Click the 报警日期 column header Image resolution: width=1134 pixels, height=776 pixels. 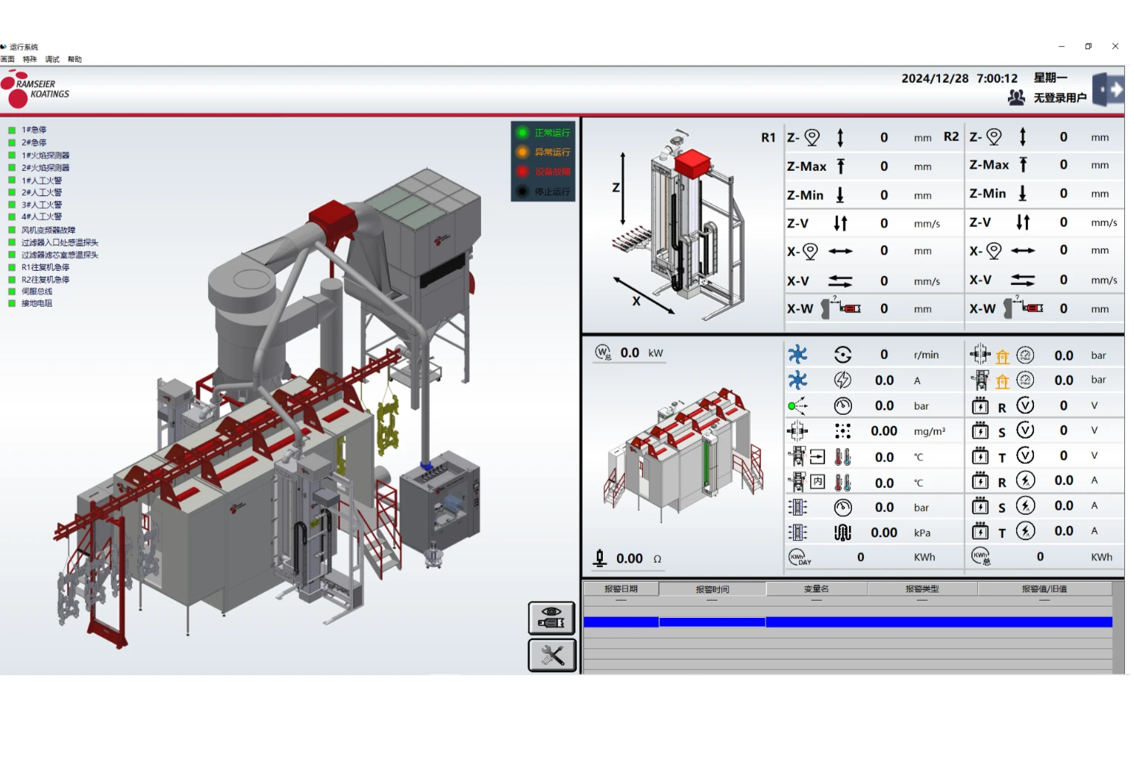621,589
